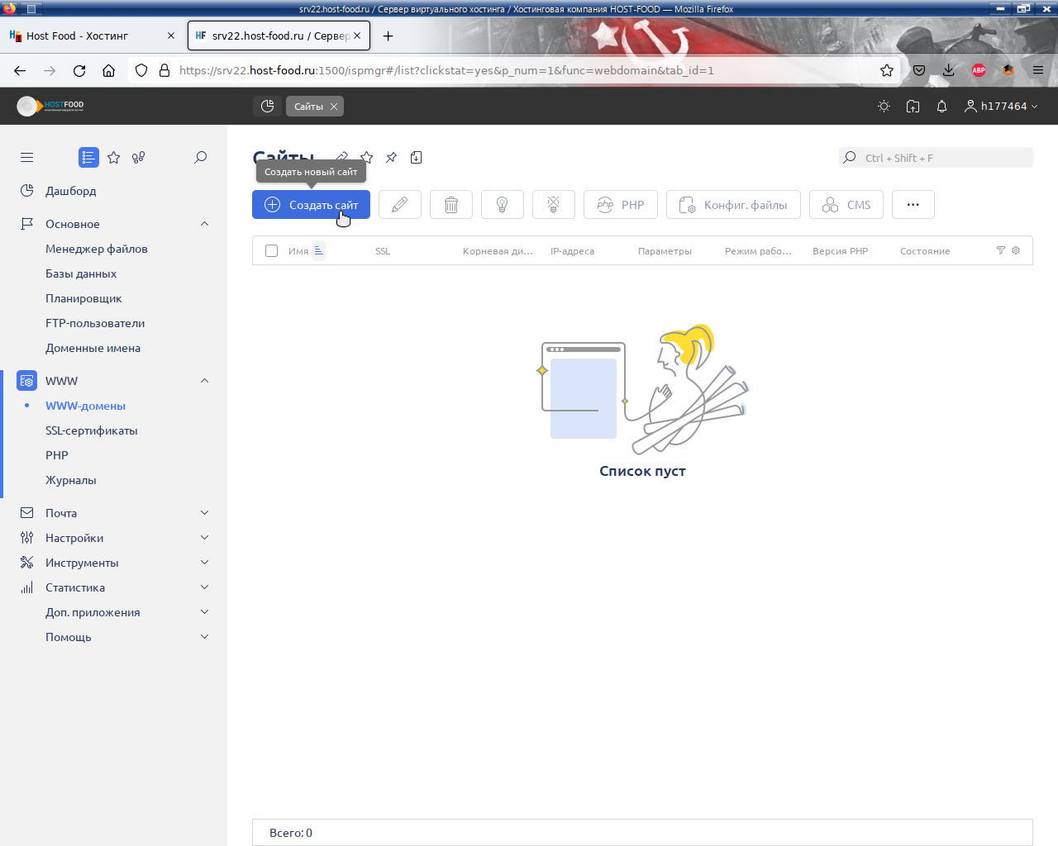Pin the Сайты page pin icon
1058x846 pixels.
click(x=391, y=157)
